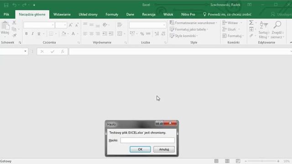Switch to Recenzja tab
The image size is (292, 164).
click(x=148, y=14)
